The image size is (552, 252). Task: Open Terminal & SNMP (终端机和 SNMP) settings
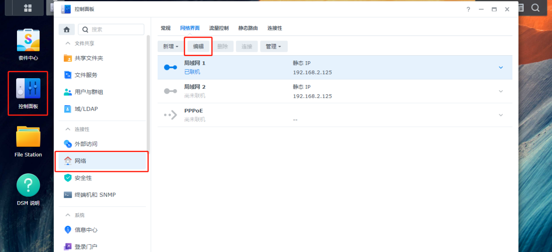click(x=95, y=195)
